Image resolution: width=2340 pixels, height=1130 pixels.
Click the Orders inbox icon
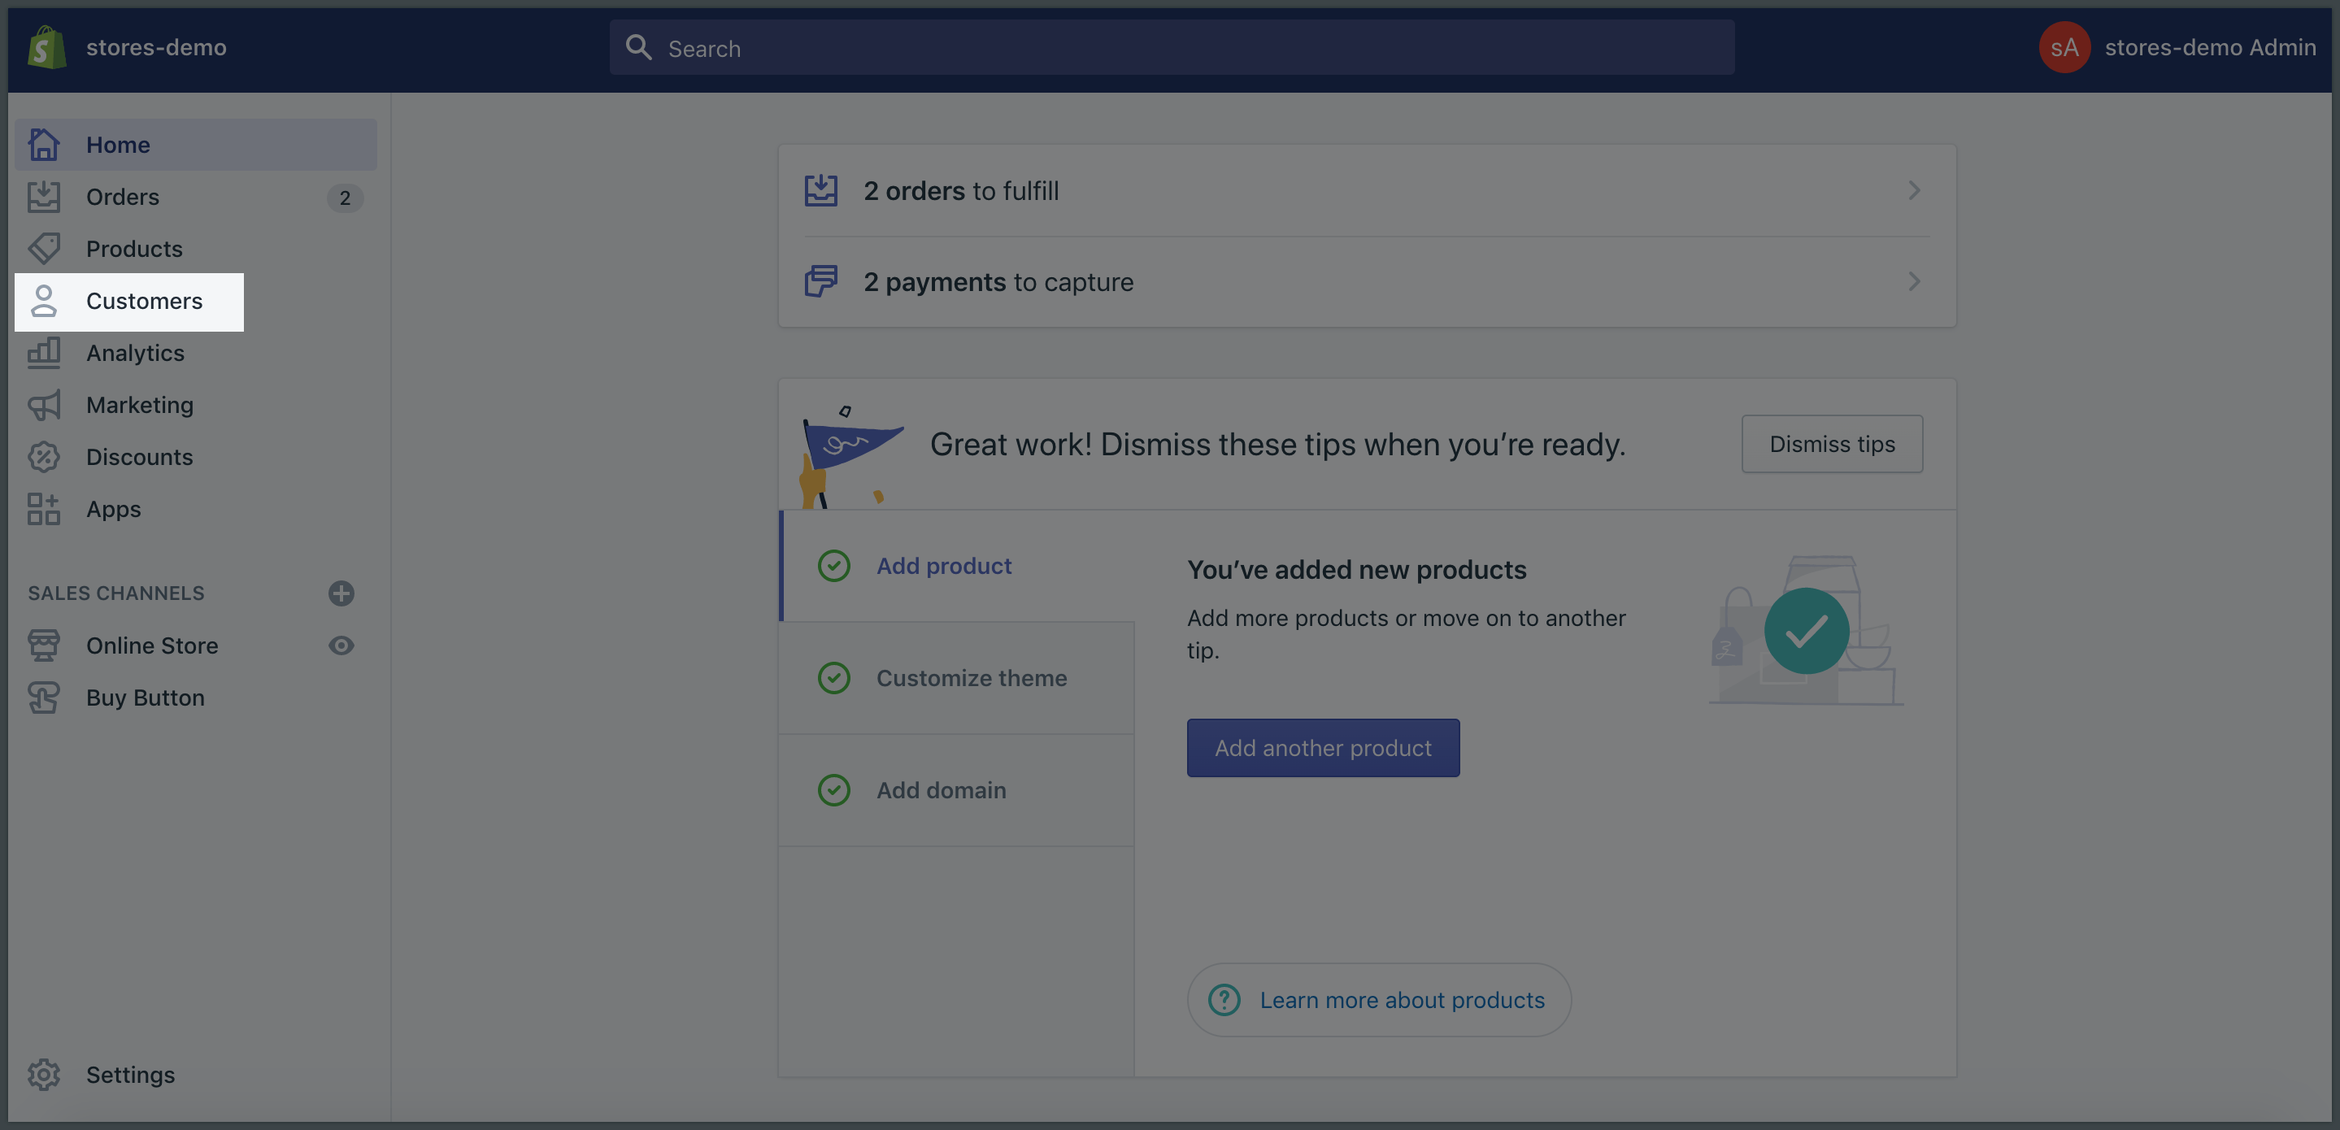[44, 196]
